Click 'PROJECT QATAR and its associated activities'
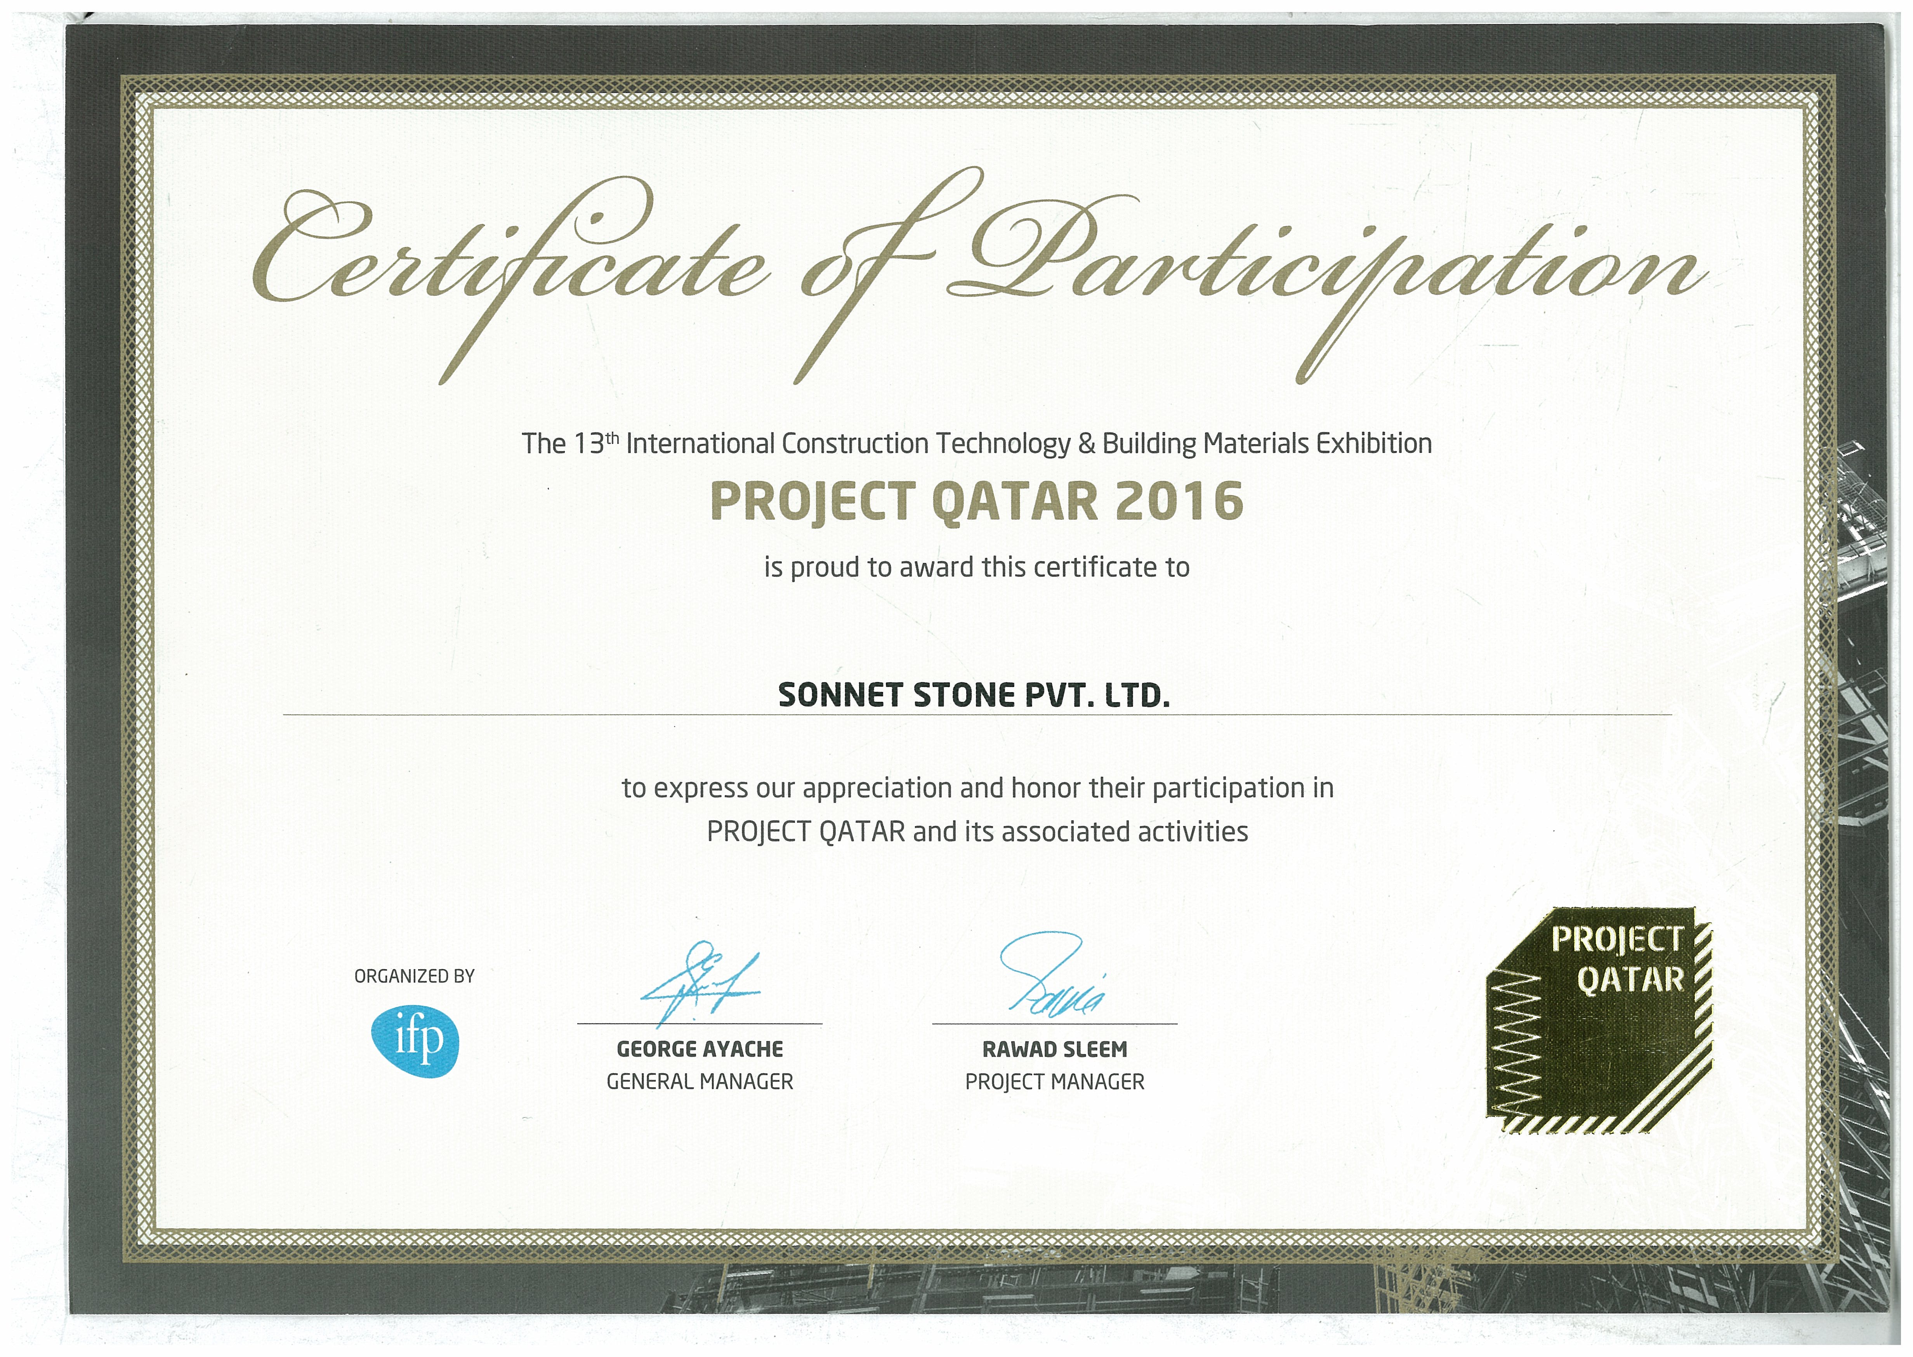The width and height of the screenshot is (1913, 1357). [x=977, y=832]
